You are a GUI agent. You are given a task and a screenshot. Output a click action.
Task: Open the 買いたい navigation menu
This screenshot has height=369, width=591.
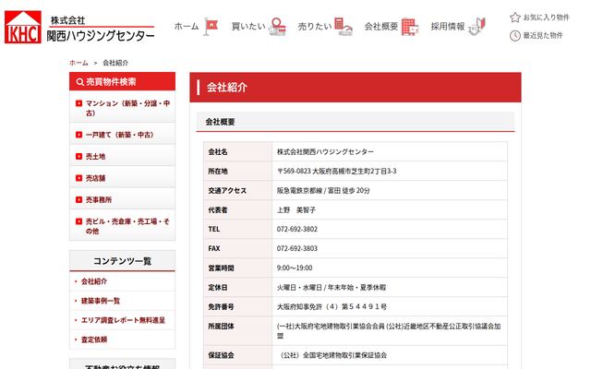click(x=248, y=27)
